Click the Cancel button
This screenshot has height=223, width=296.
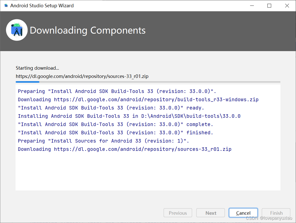(x=243, y=213)
